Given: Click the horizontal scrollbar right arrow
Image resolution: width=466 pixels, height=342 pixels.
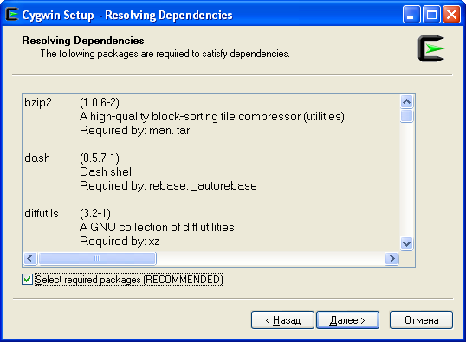Looking at the screenshot, I should 392,259.
